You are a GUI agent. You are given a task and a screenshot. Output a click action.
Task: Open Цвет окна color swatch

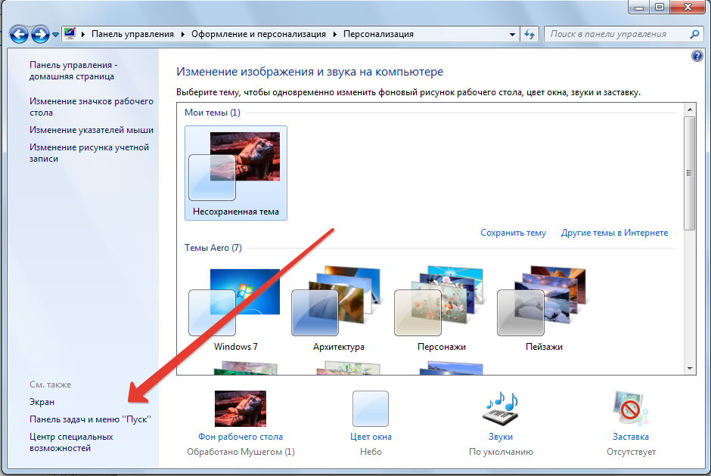[x=371, y=409]
